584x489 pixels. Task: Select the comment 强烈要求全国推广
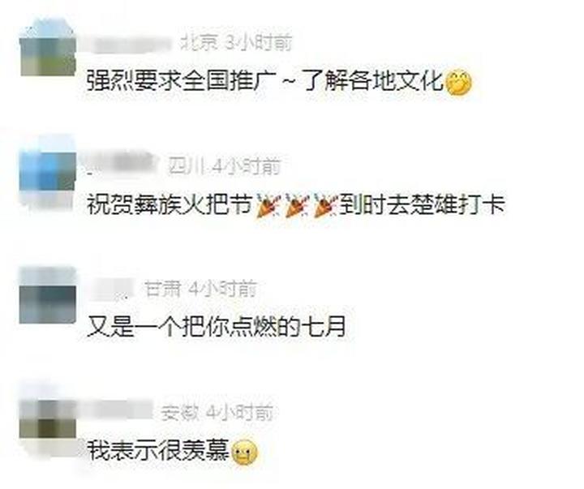pyautogui.click(x=278, y=82)
